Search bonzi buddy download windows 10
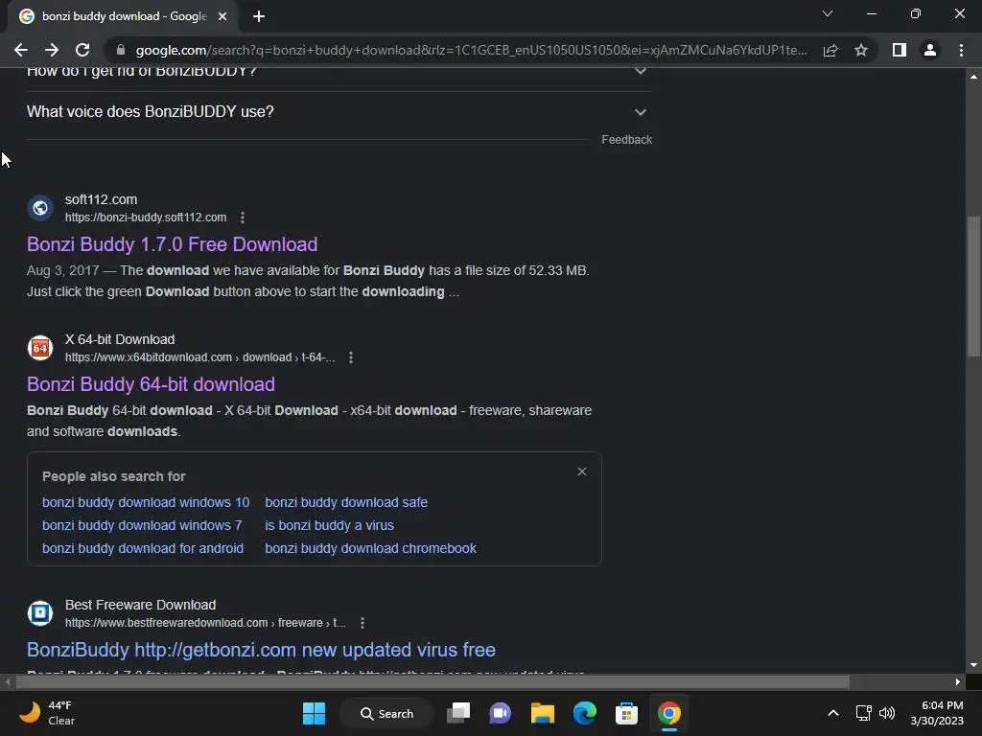The width and height of the screenshot is (982, 736). click(x=146, y=502)
